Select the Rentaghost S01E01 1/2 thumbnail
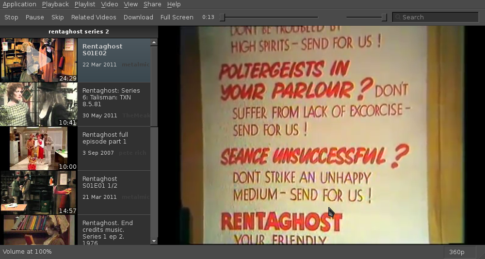This screenshot has width=485, height=259. click(39, 193)
